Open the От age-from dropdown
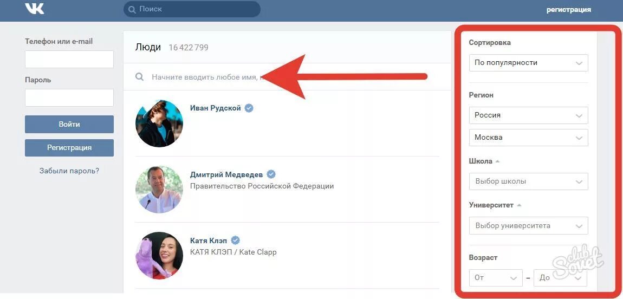 [496, 278]
